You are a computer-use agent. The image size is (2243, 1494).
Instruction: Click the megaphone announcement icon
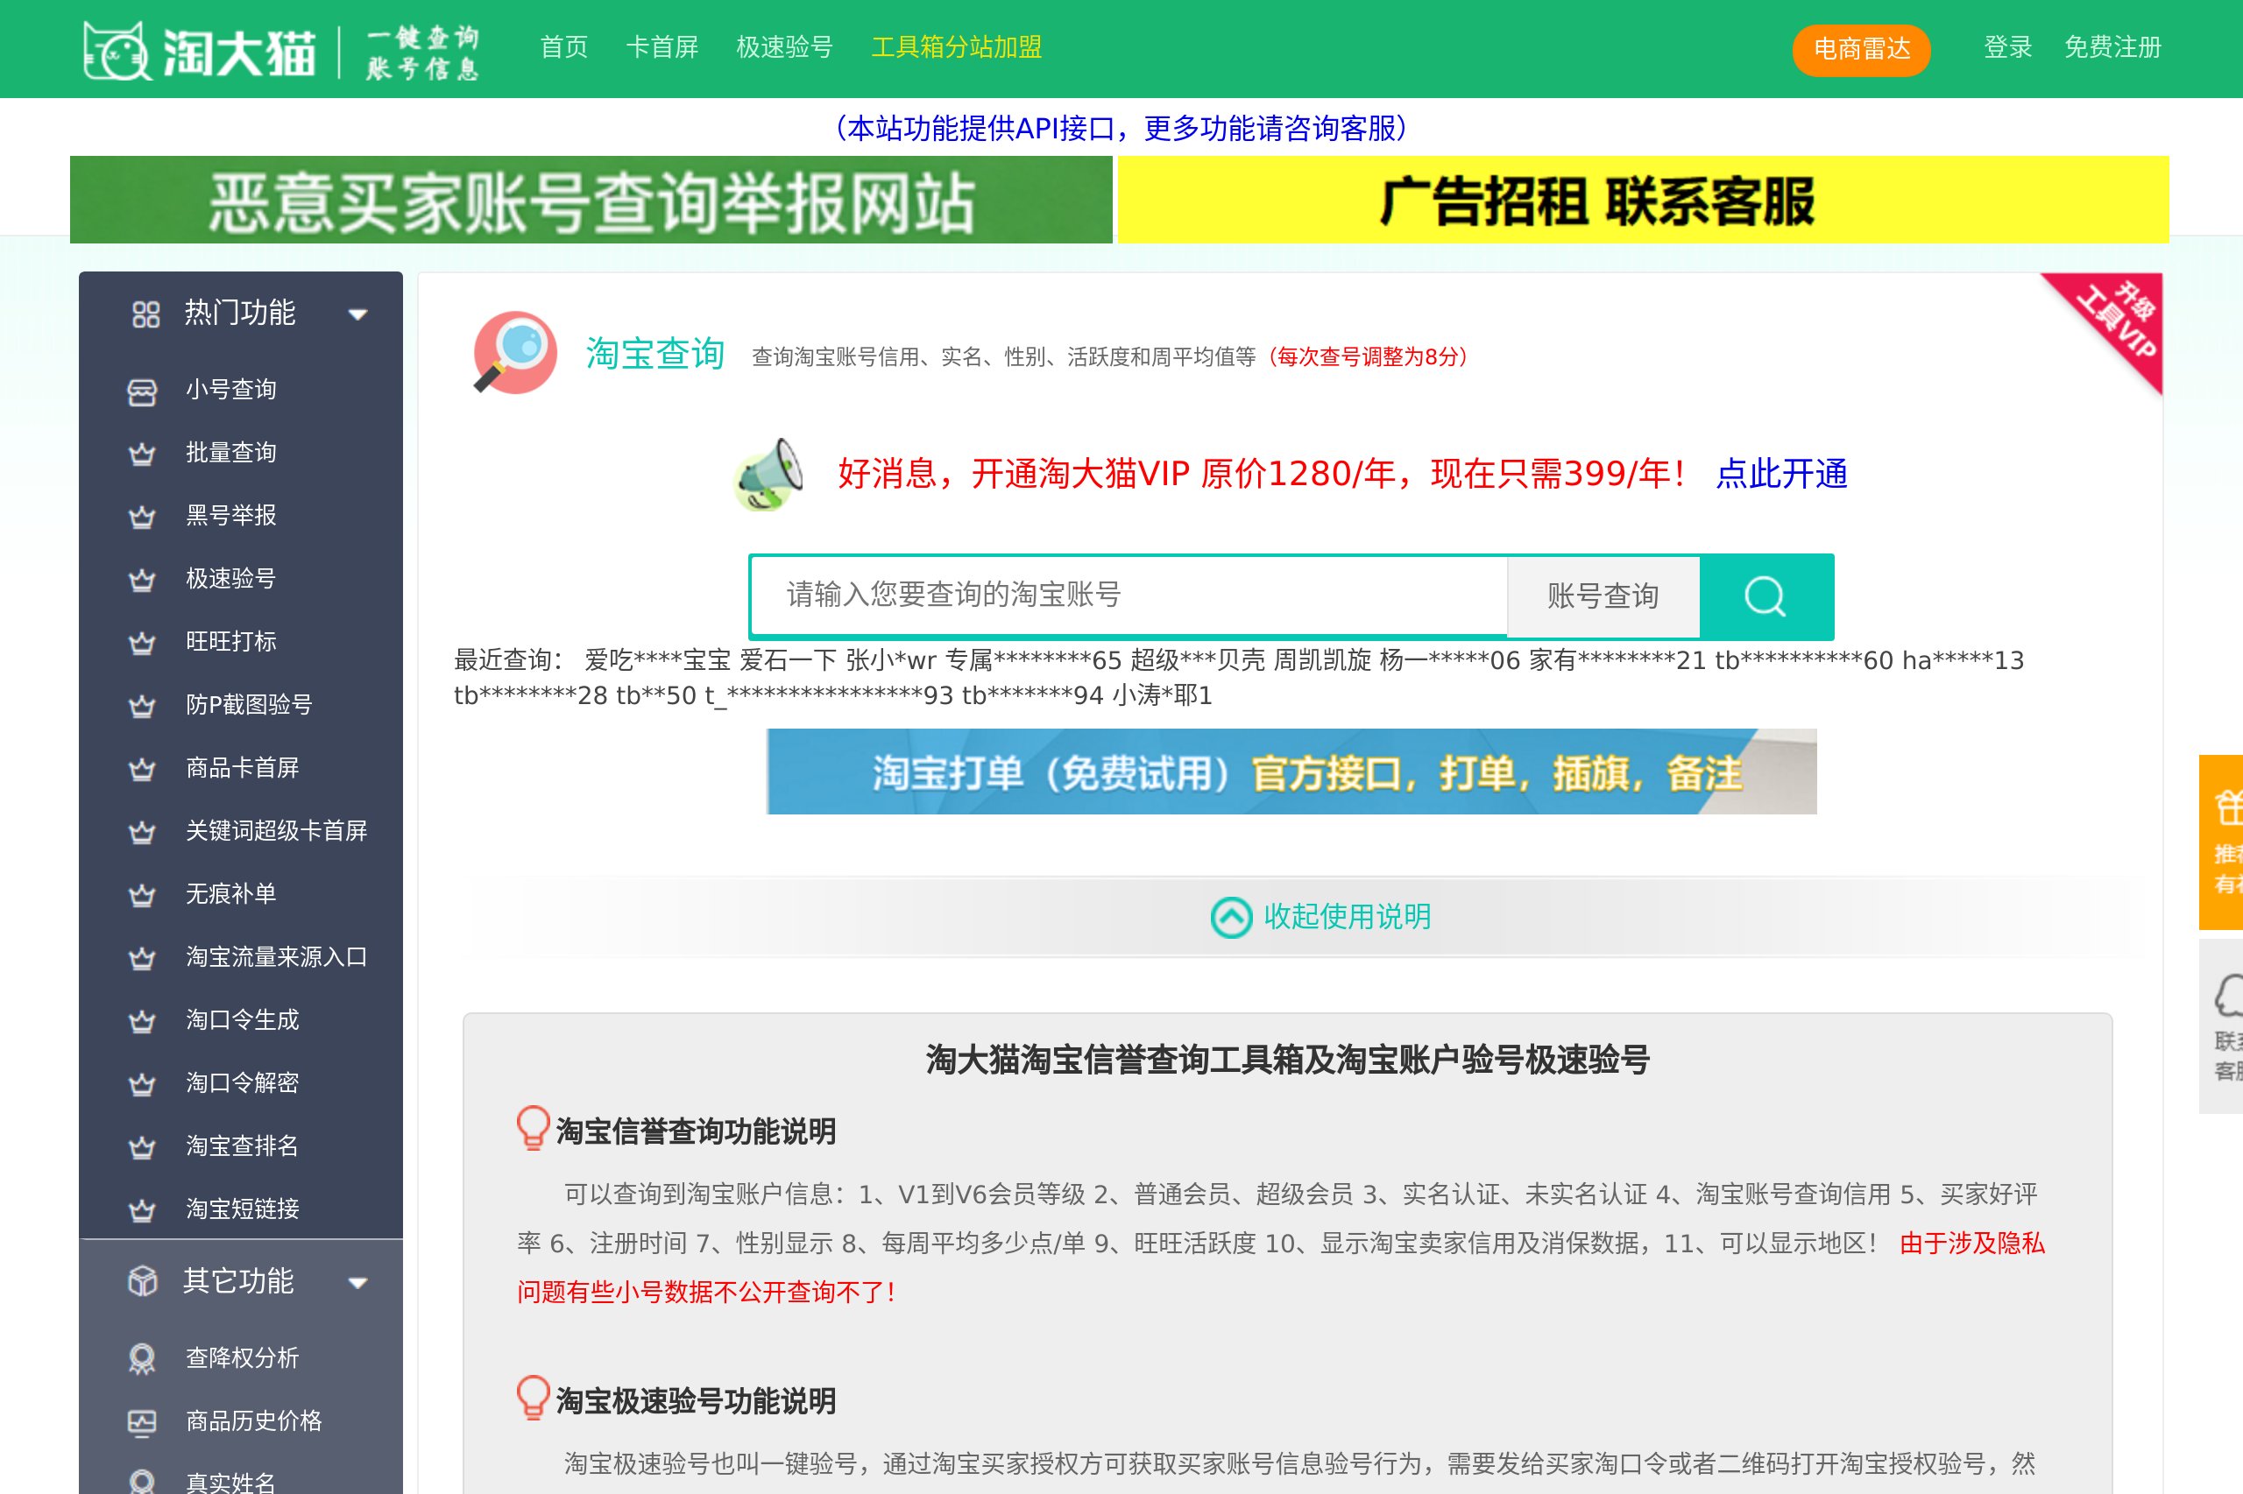pyautogui.click(x=768, y=475)
